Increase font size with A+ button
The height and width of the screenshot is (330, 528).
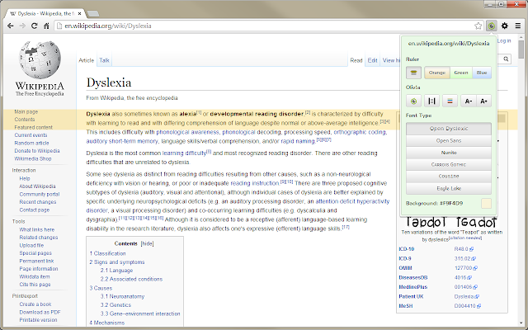[x=484, y=101]
